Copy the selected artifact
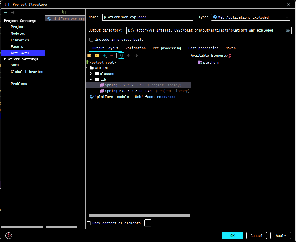 pos(64,12)
